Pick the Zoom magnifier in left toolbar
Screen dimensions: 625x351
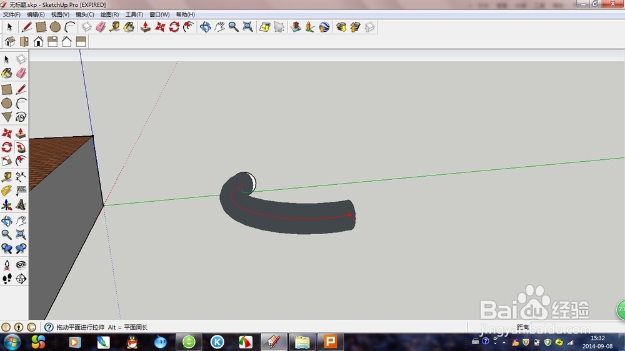pos(7,234)
